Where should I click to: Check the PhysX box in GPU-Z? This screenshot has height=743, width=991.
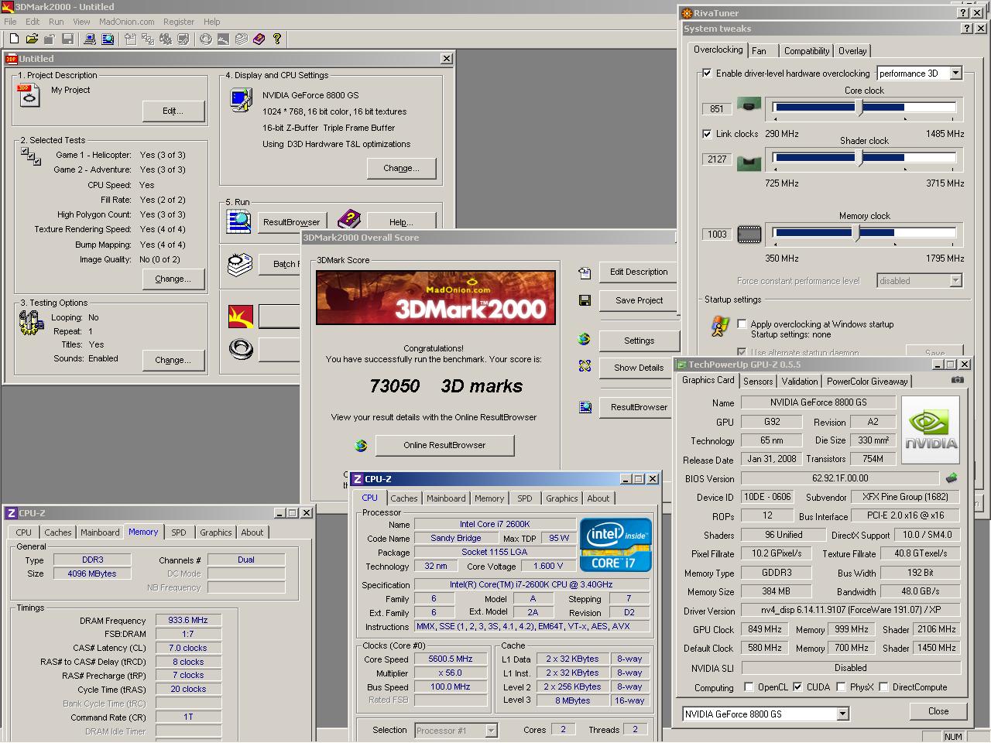[841, 687]
